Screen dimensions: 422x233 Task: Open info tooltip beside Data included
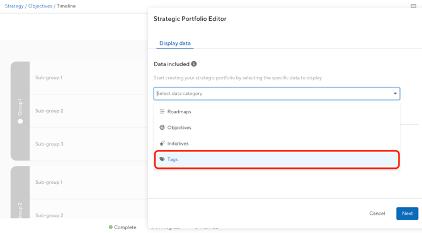[194, 64]
